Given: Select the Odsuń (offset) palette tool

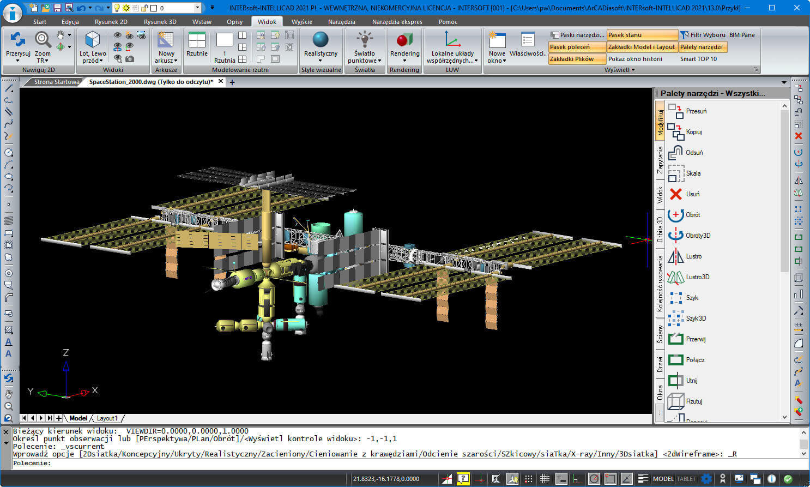Looking at the screenshot, I should click(686, 153).
